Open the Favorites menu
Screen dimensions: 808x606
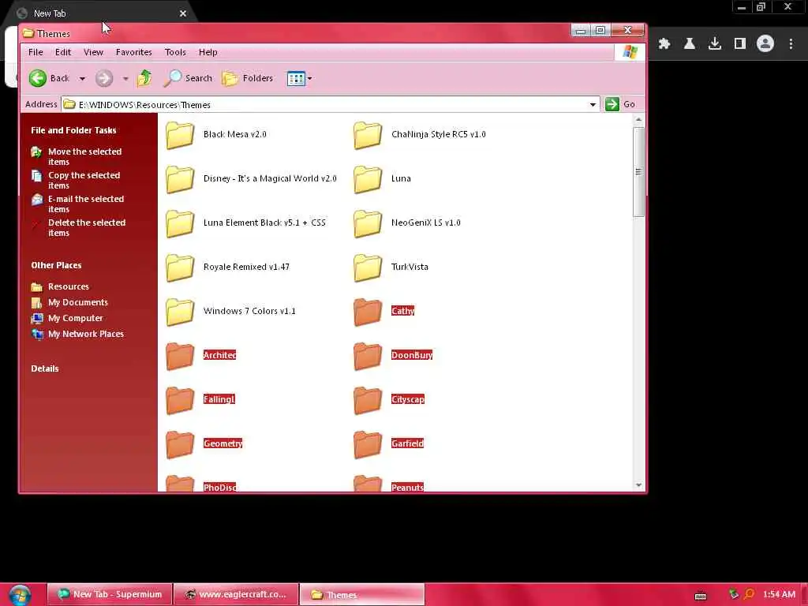(133, 52)
